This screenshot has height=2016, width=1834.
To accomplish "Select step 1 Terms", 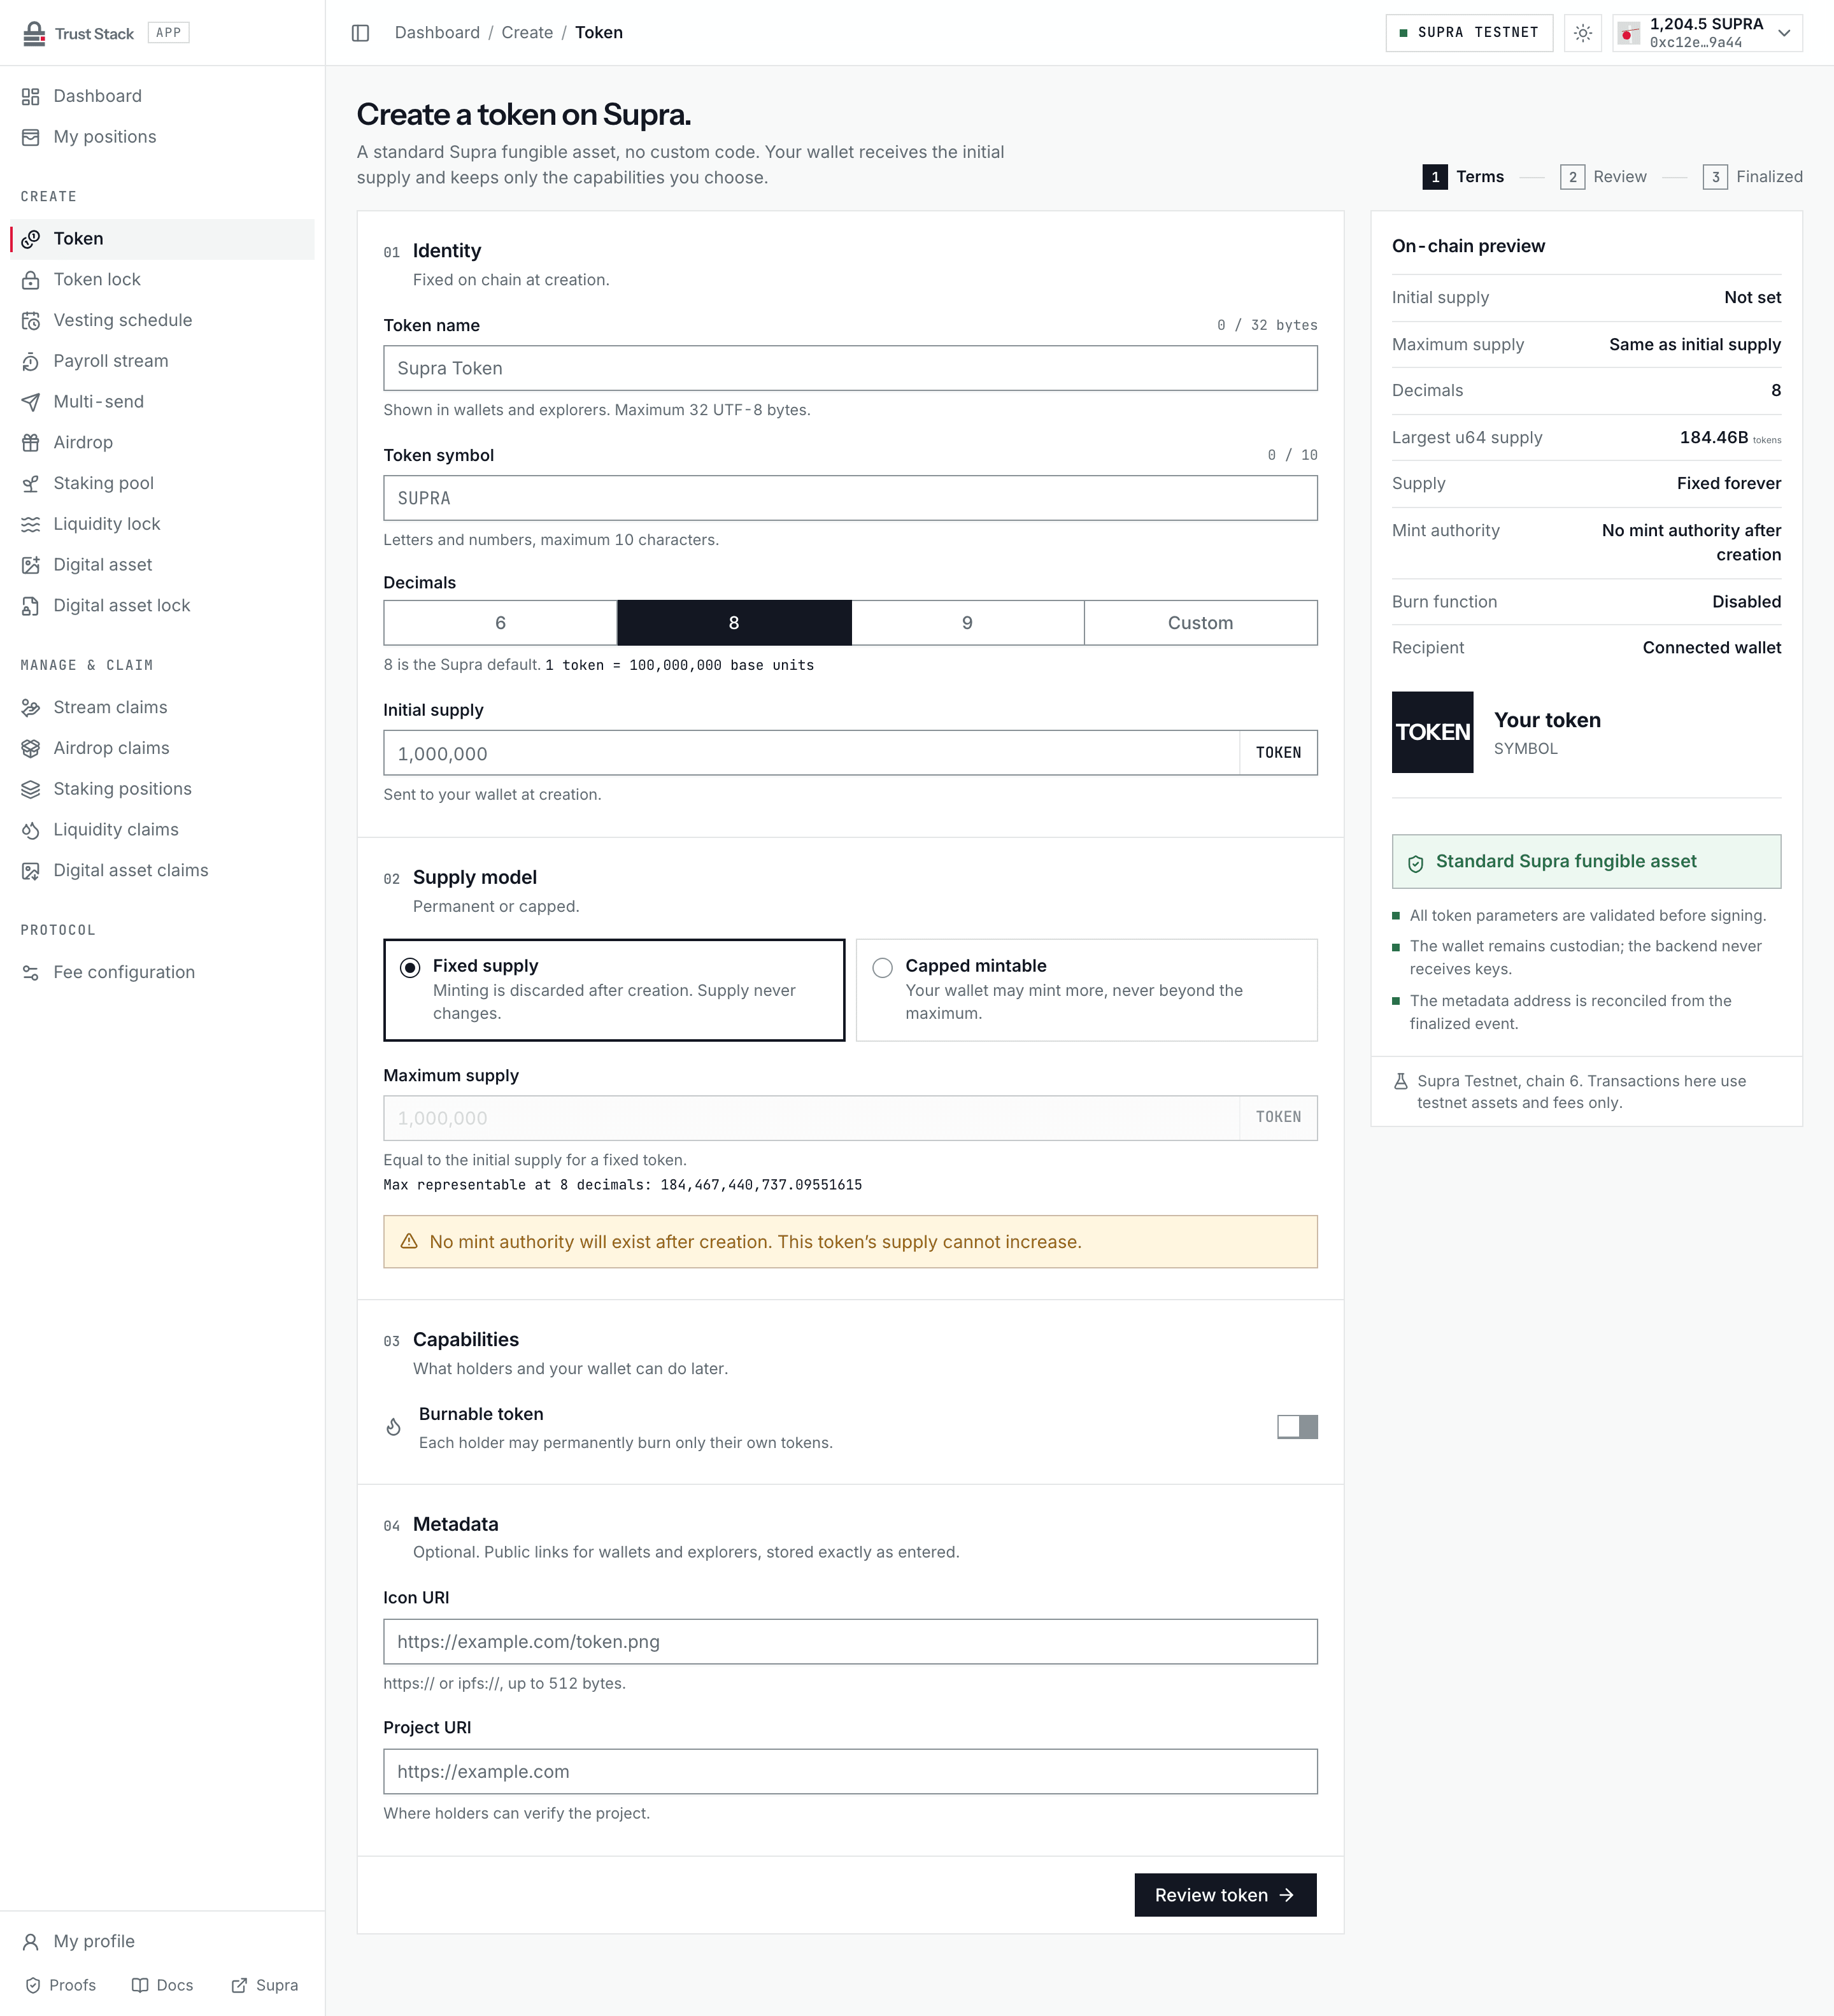I will 1463,177.
